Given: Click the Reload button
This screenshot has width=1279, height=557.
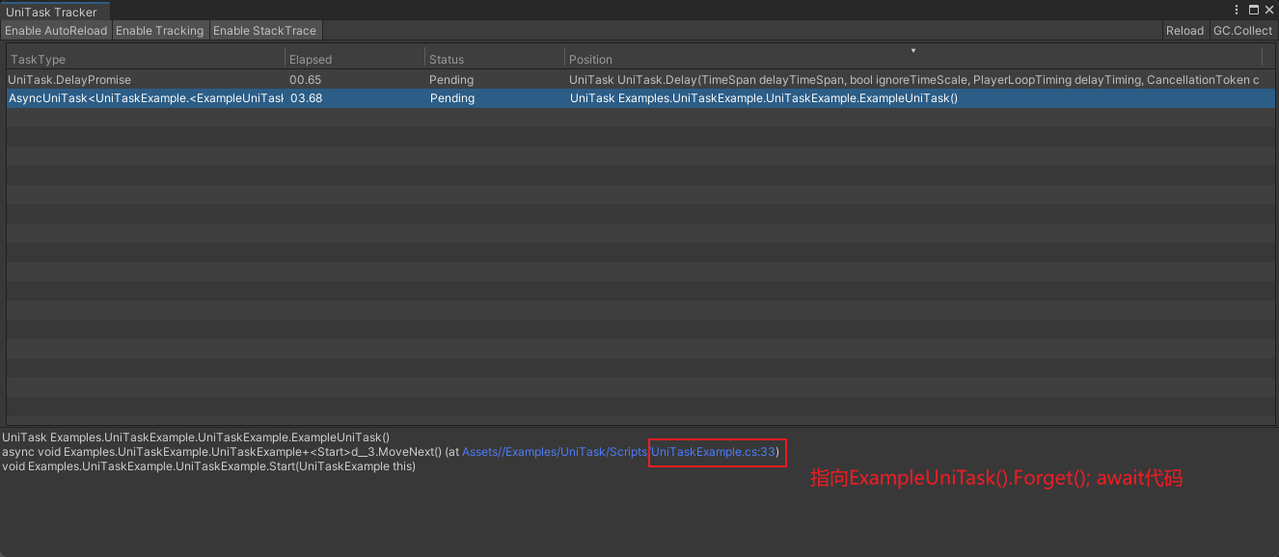Looking at the screenshot, I should [x=1184, y=31].
